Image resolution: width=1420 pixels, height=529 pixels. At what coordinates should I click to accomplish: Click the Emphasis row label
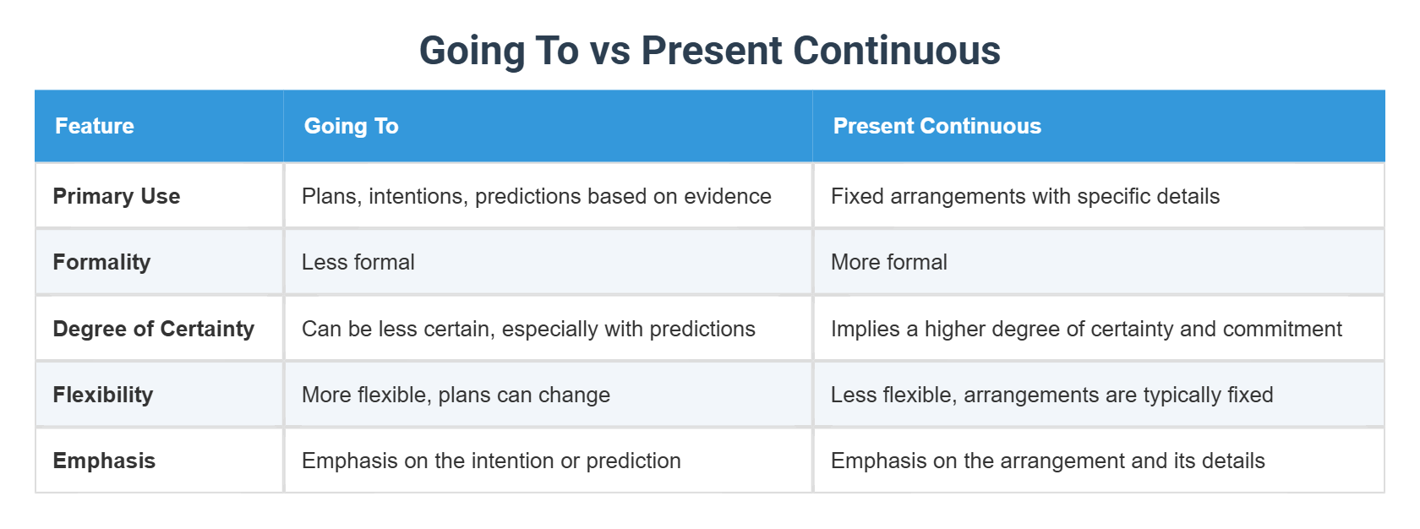(104, 461)
